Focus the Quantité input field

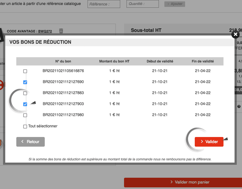[143, 4]
